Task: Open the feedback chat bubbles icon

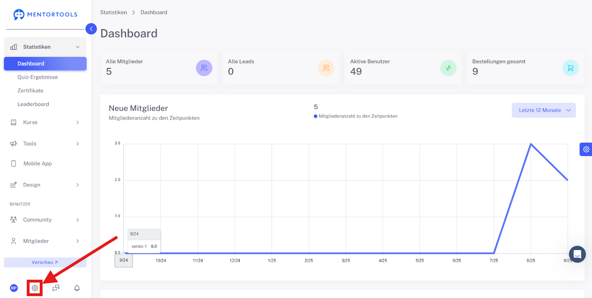Action: pyautogui.click(x=56, y=288)
